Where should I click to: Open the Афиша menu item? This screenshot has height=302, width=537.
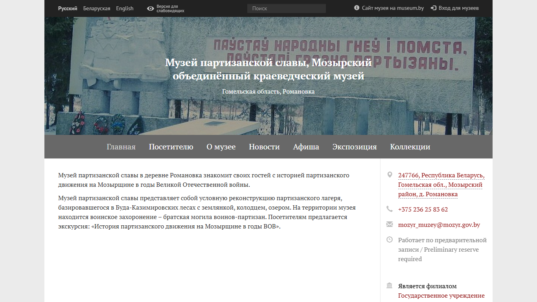click(306, 147)
